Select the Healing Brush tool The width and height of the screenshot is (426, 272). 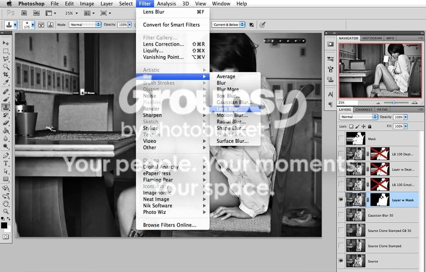(x=6, y=91)
